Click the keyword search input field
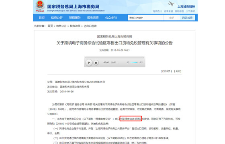The image size is (225, 144). coord(145,18)
